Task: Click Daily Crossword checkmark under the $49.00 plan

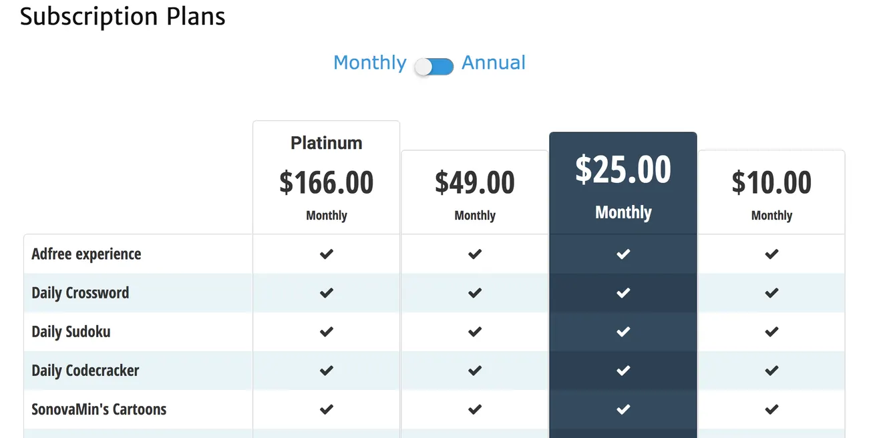Action: pos(474,292)
